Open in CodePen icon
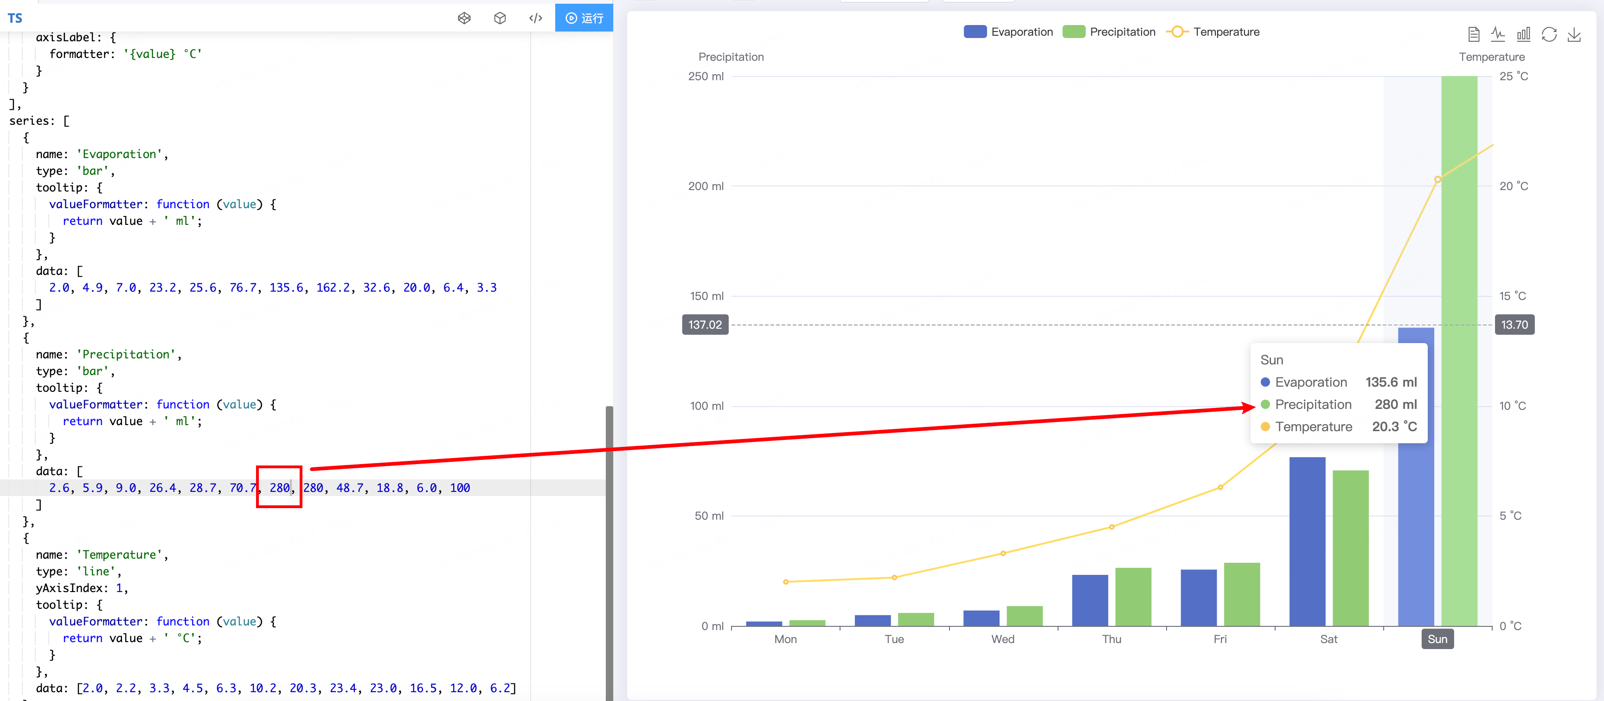Image resolution: width=1604 pixels, height=701 pixels. (464, 18)
